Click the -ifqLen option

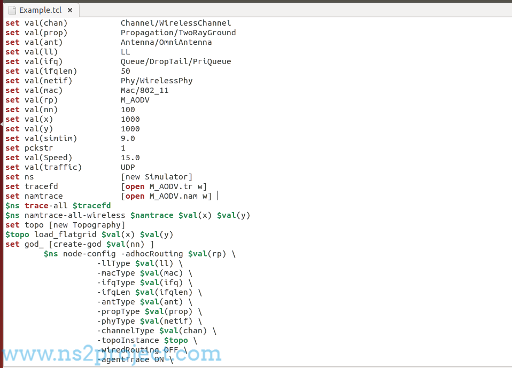point(113,292)
